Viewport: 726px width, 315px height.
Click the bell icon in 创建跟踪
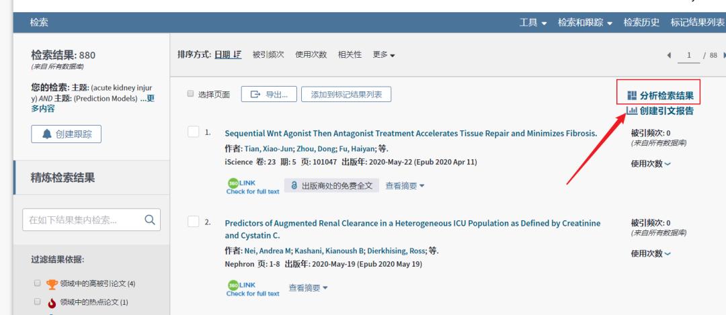pyautogui.click(x=47, y=134)
